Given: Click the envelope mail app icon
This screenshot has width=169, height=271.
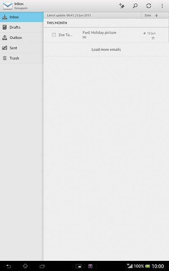Looking at the screenshot, I should 8,6.
